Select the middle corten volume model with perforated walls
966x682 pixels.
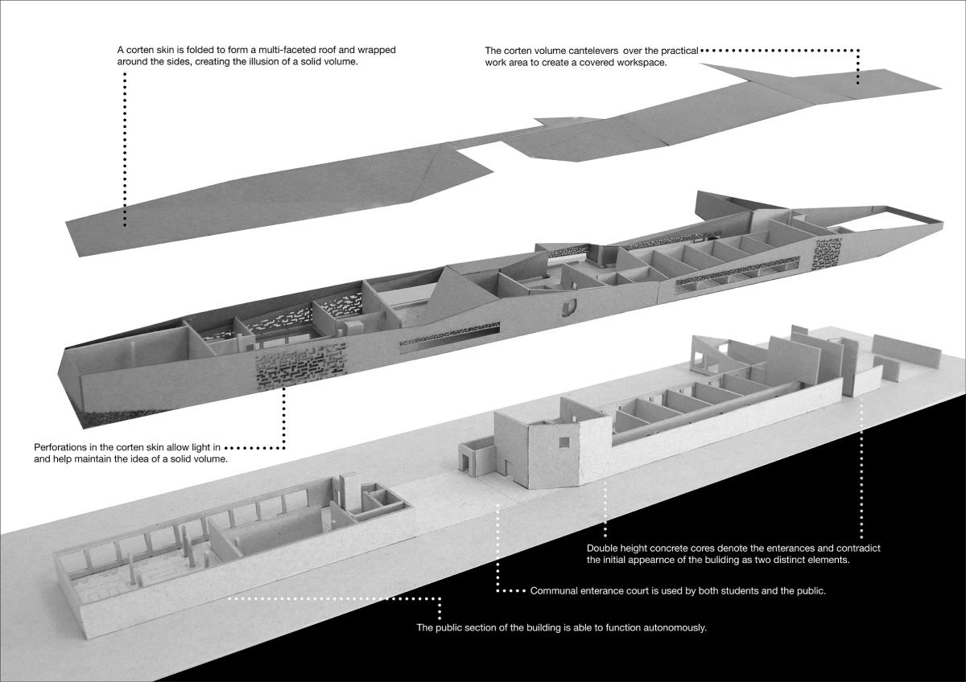[x=502, y=308]
